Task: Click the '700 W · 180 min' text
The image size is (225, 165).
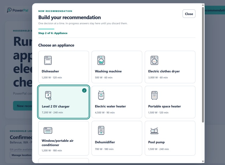Action: tap(104, 149)
